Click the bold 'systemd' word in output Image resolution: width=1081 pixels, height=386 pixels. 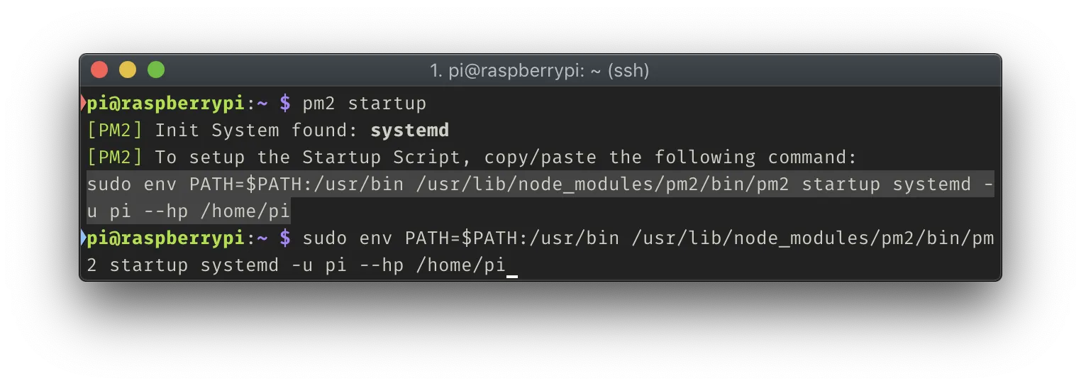(410, 131)
